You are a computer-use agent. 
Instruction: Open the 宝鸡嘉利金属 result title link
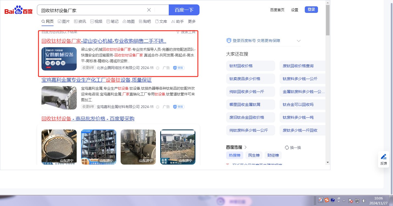(96, 80)
